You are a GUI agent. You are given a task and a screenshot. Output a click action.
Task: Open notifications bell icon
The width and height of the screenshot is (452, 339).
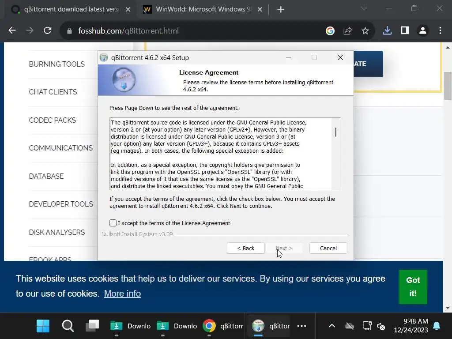click(x=437, y=326)
